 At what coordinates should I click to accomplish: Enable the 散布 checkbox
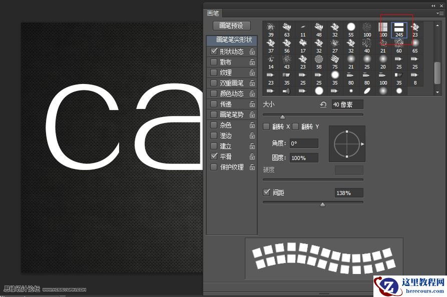(214, 61)
